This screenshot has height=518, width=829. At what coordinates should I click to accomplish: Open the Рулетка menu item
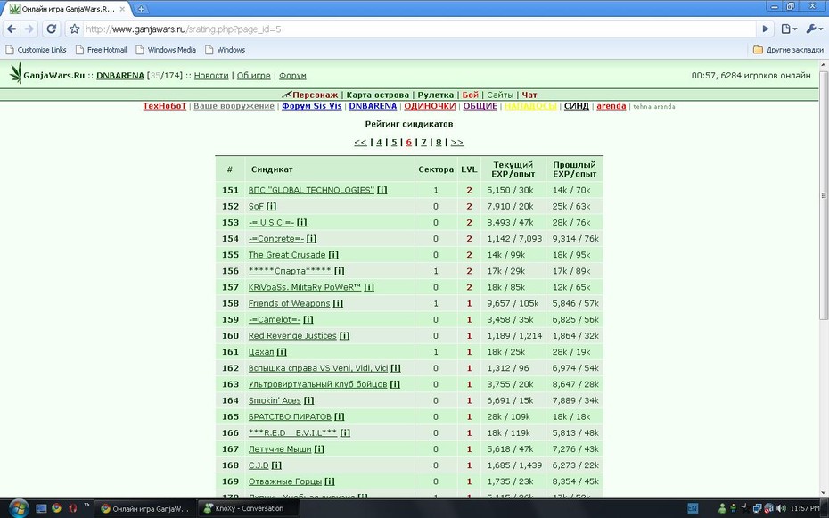click(x=436, y=95)
